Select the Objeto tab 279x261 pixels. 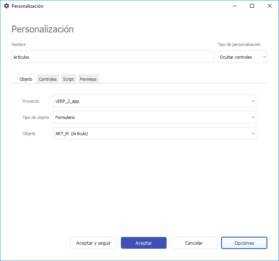[26, 79]
